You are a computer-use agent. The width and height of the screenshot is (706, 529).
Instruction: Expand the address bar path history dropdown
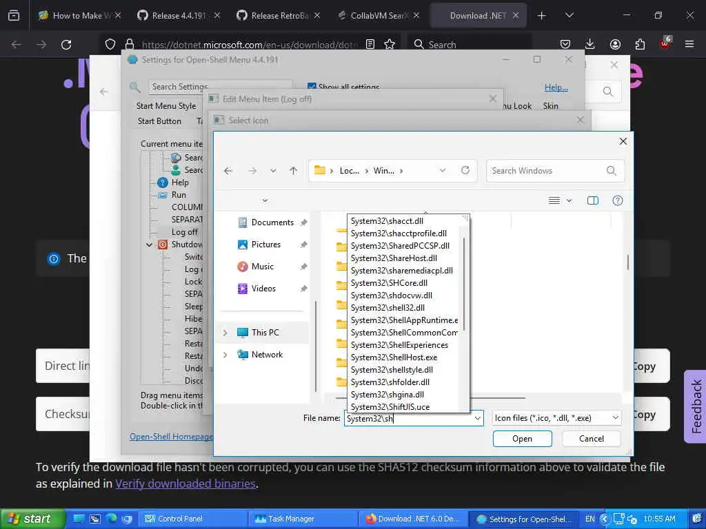pyautogui.click(x=443, y=171)
